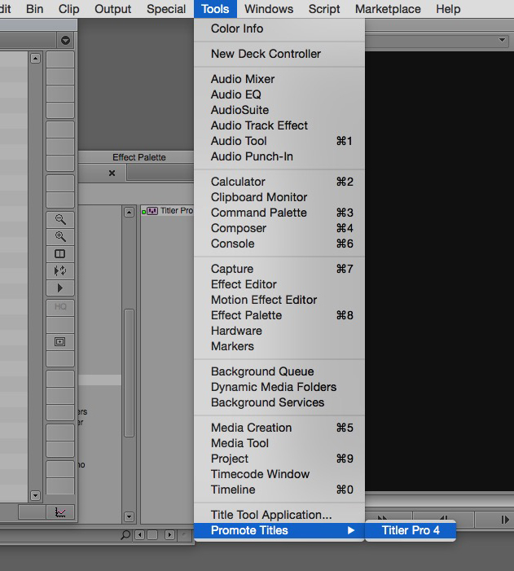Choose New Deck Controller
The width and height of the screenshot is (514, 571).
(279, 54)
